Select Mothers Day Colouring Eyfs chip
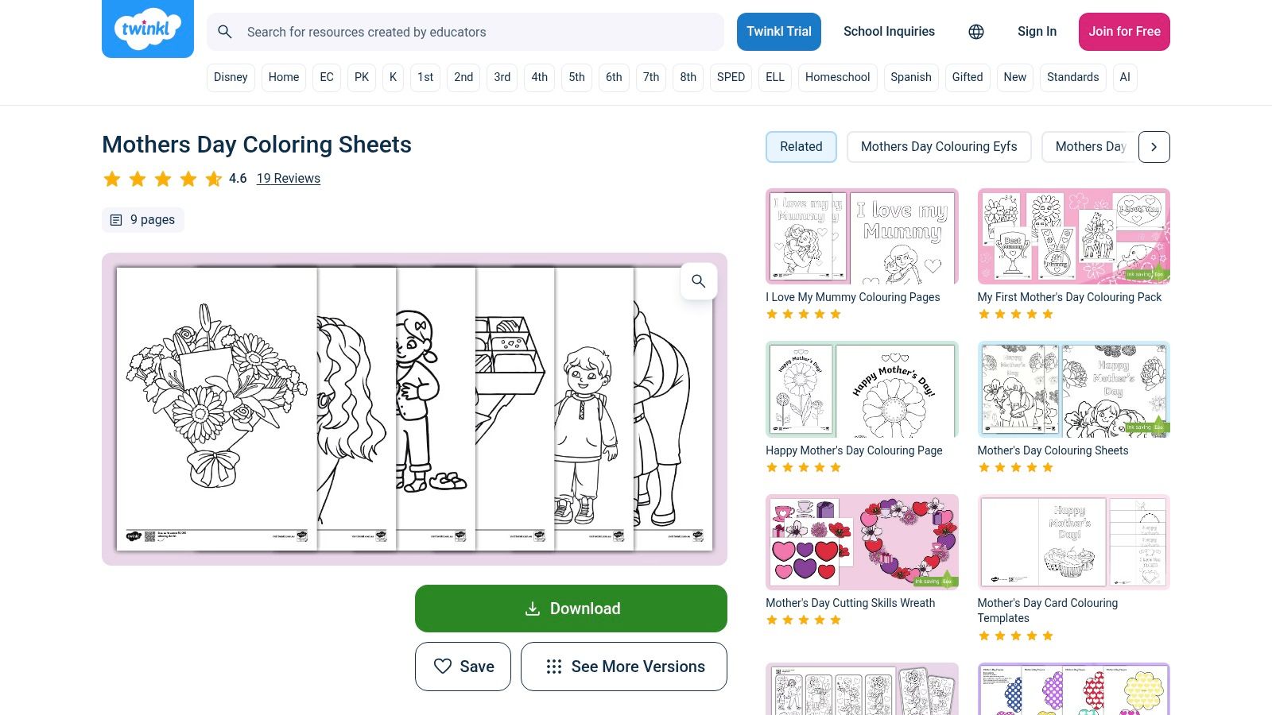This screenshot has height=715, width=1272. [939, 147]
